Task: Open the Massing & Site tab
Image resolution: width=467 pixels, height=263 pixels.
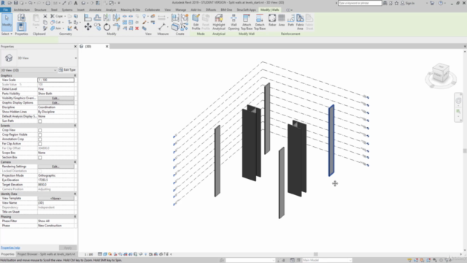Action: (131, 9)
